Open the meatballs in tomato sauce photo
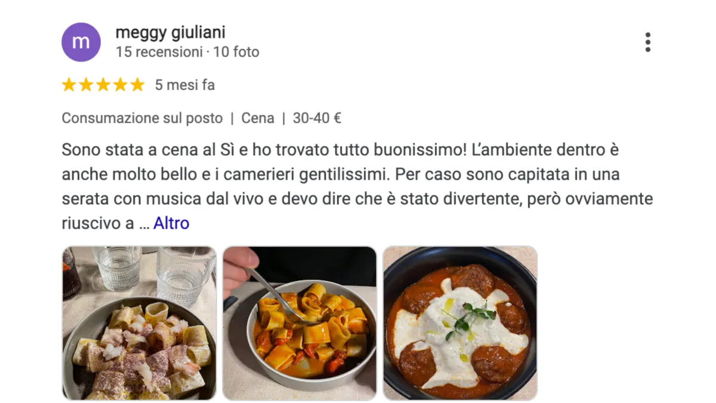Viewport: 716px width, 403px height. point(460,323)
